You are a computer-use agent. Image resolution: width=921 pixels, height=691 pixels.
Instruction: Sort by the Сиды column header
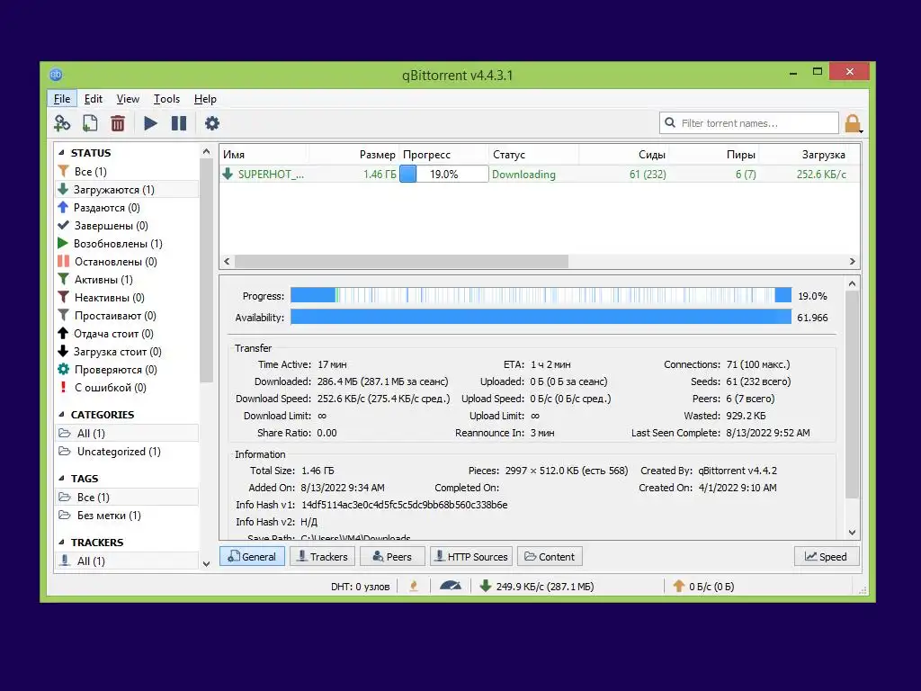[624, 155]
